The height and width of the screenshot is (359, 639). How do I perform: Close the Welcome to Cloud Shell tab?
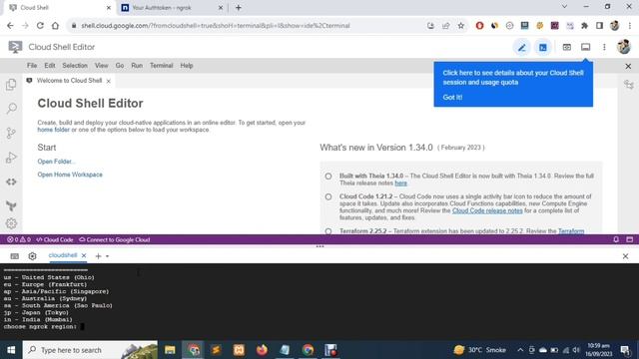109,81
